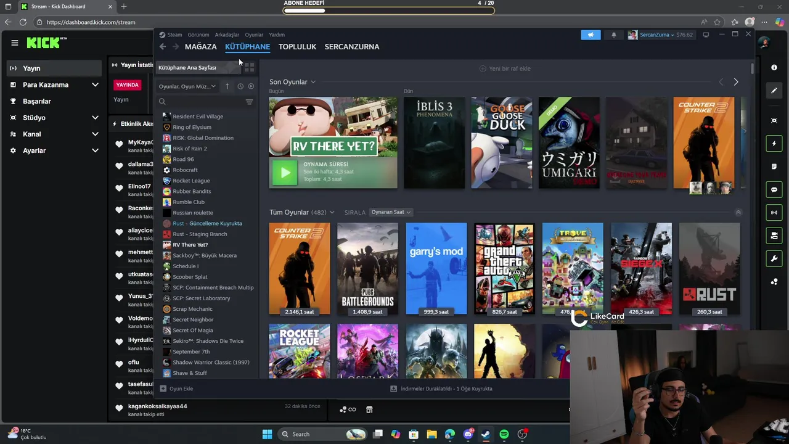Image resolution: width=789 pixels, height=444 pixels.
Task: Toggle the lightning bolt quick action in Kick sidebar
Action: [x=774, y=144]
